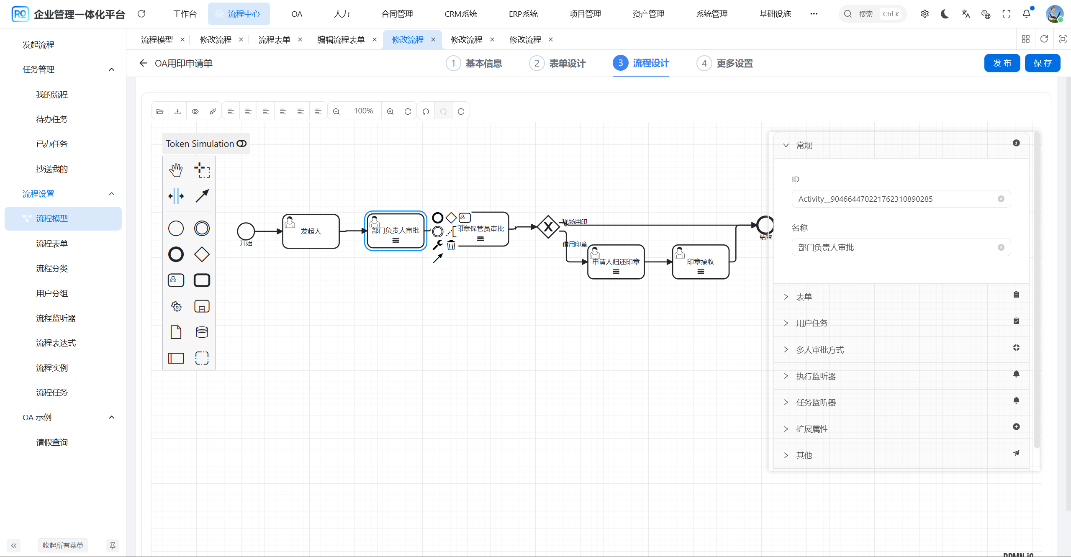Select the gateway diamond shape in palette

click(x=202, y=254)
